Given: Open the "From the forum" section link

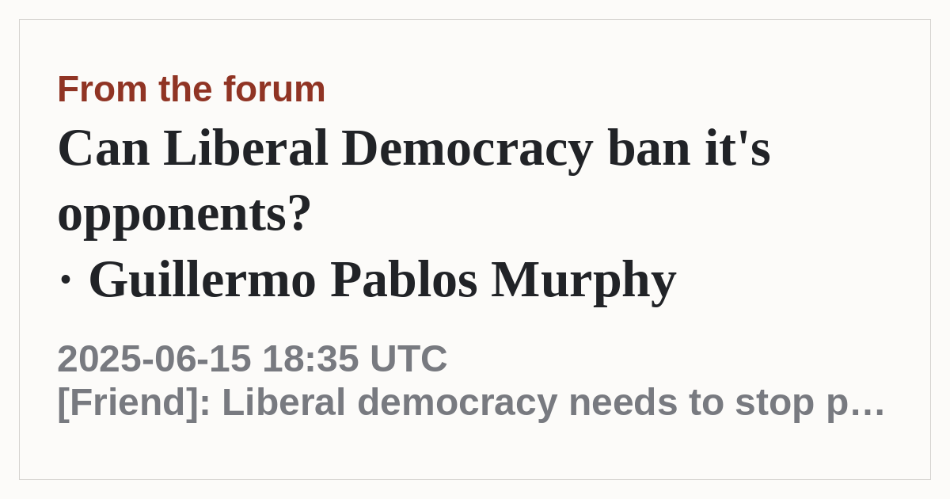Looking at the screenshot, I should [x=191, y=89].
